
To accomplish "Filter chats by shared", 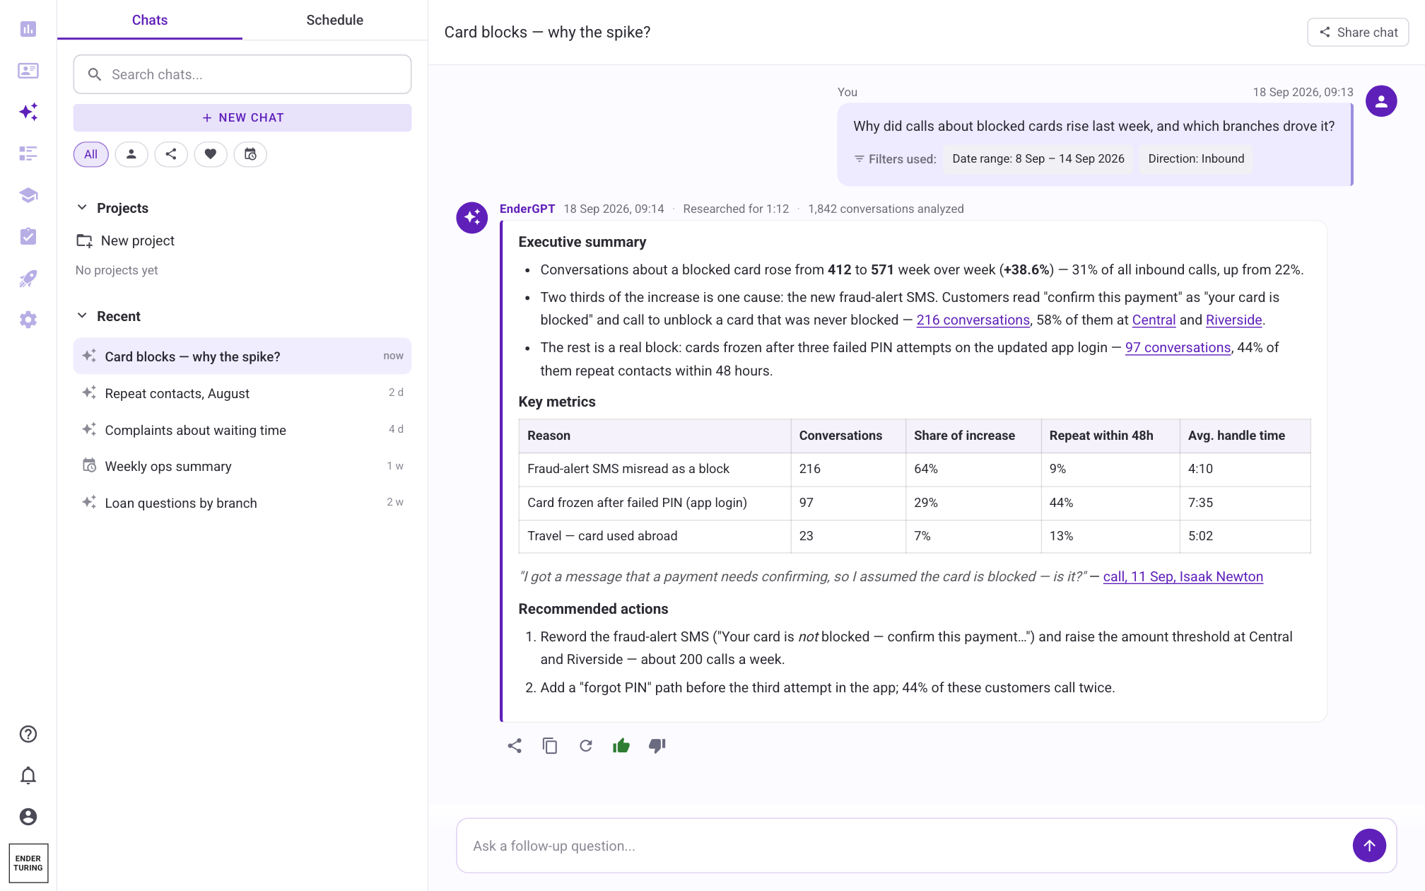I will tap(171, 154).
